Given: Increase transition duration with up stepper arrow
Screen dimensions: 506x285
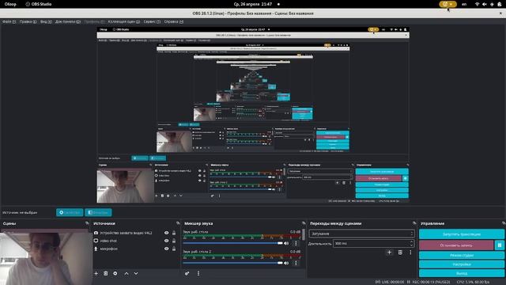Looking at the screenshot, I should tap(411, 241).
